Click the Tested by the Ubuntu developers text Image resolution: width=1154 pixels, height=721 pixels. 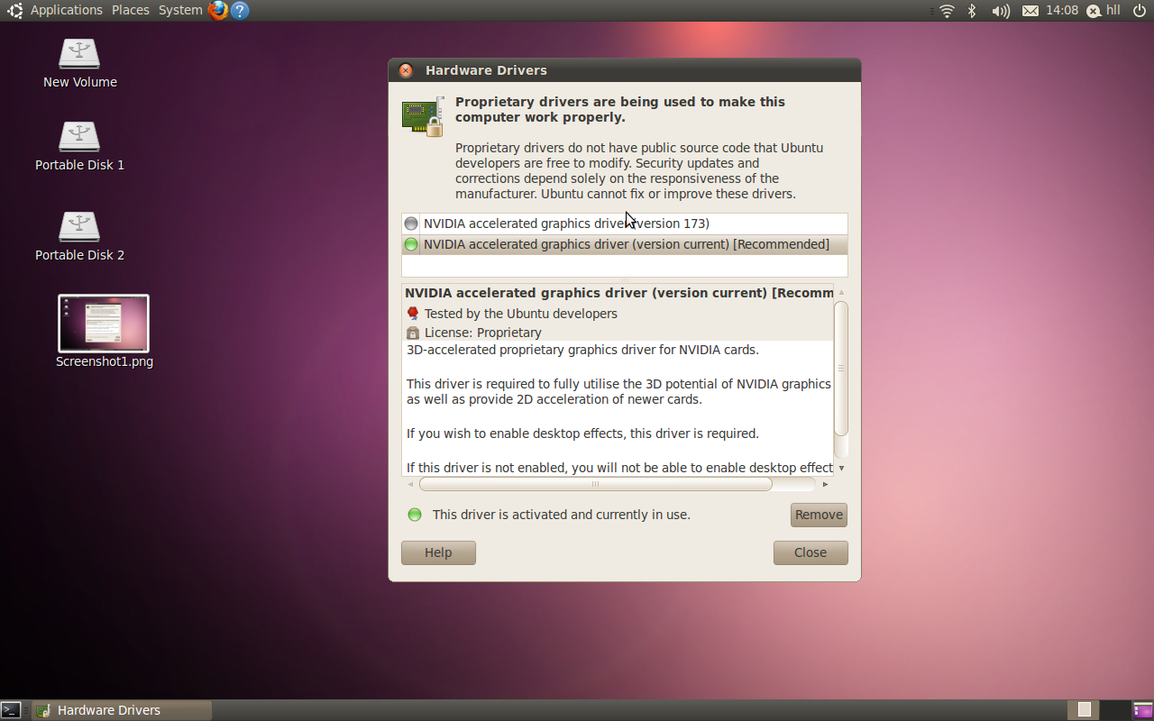pyautogui.click(x=521, y=314)
